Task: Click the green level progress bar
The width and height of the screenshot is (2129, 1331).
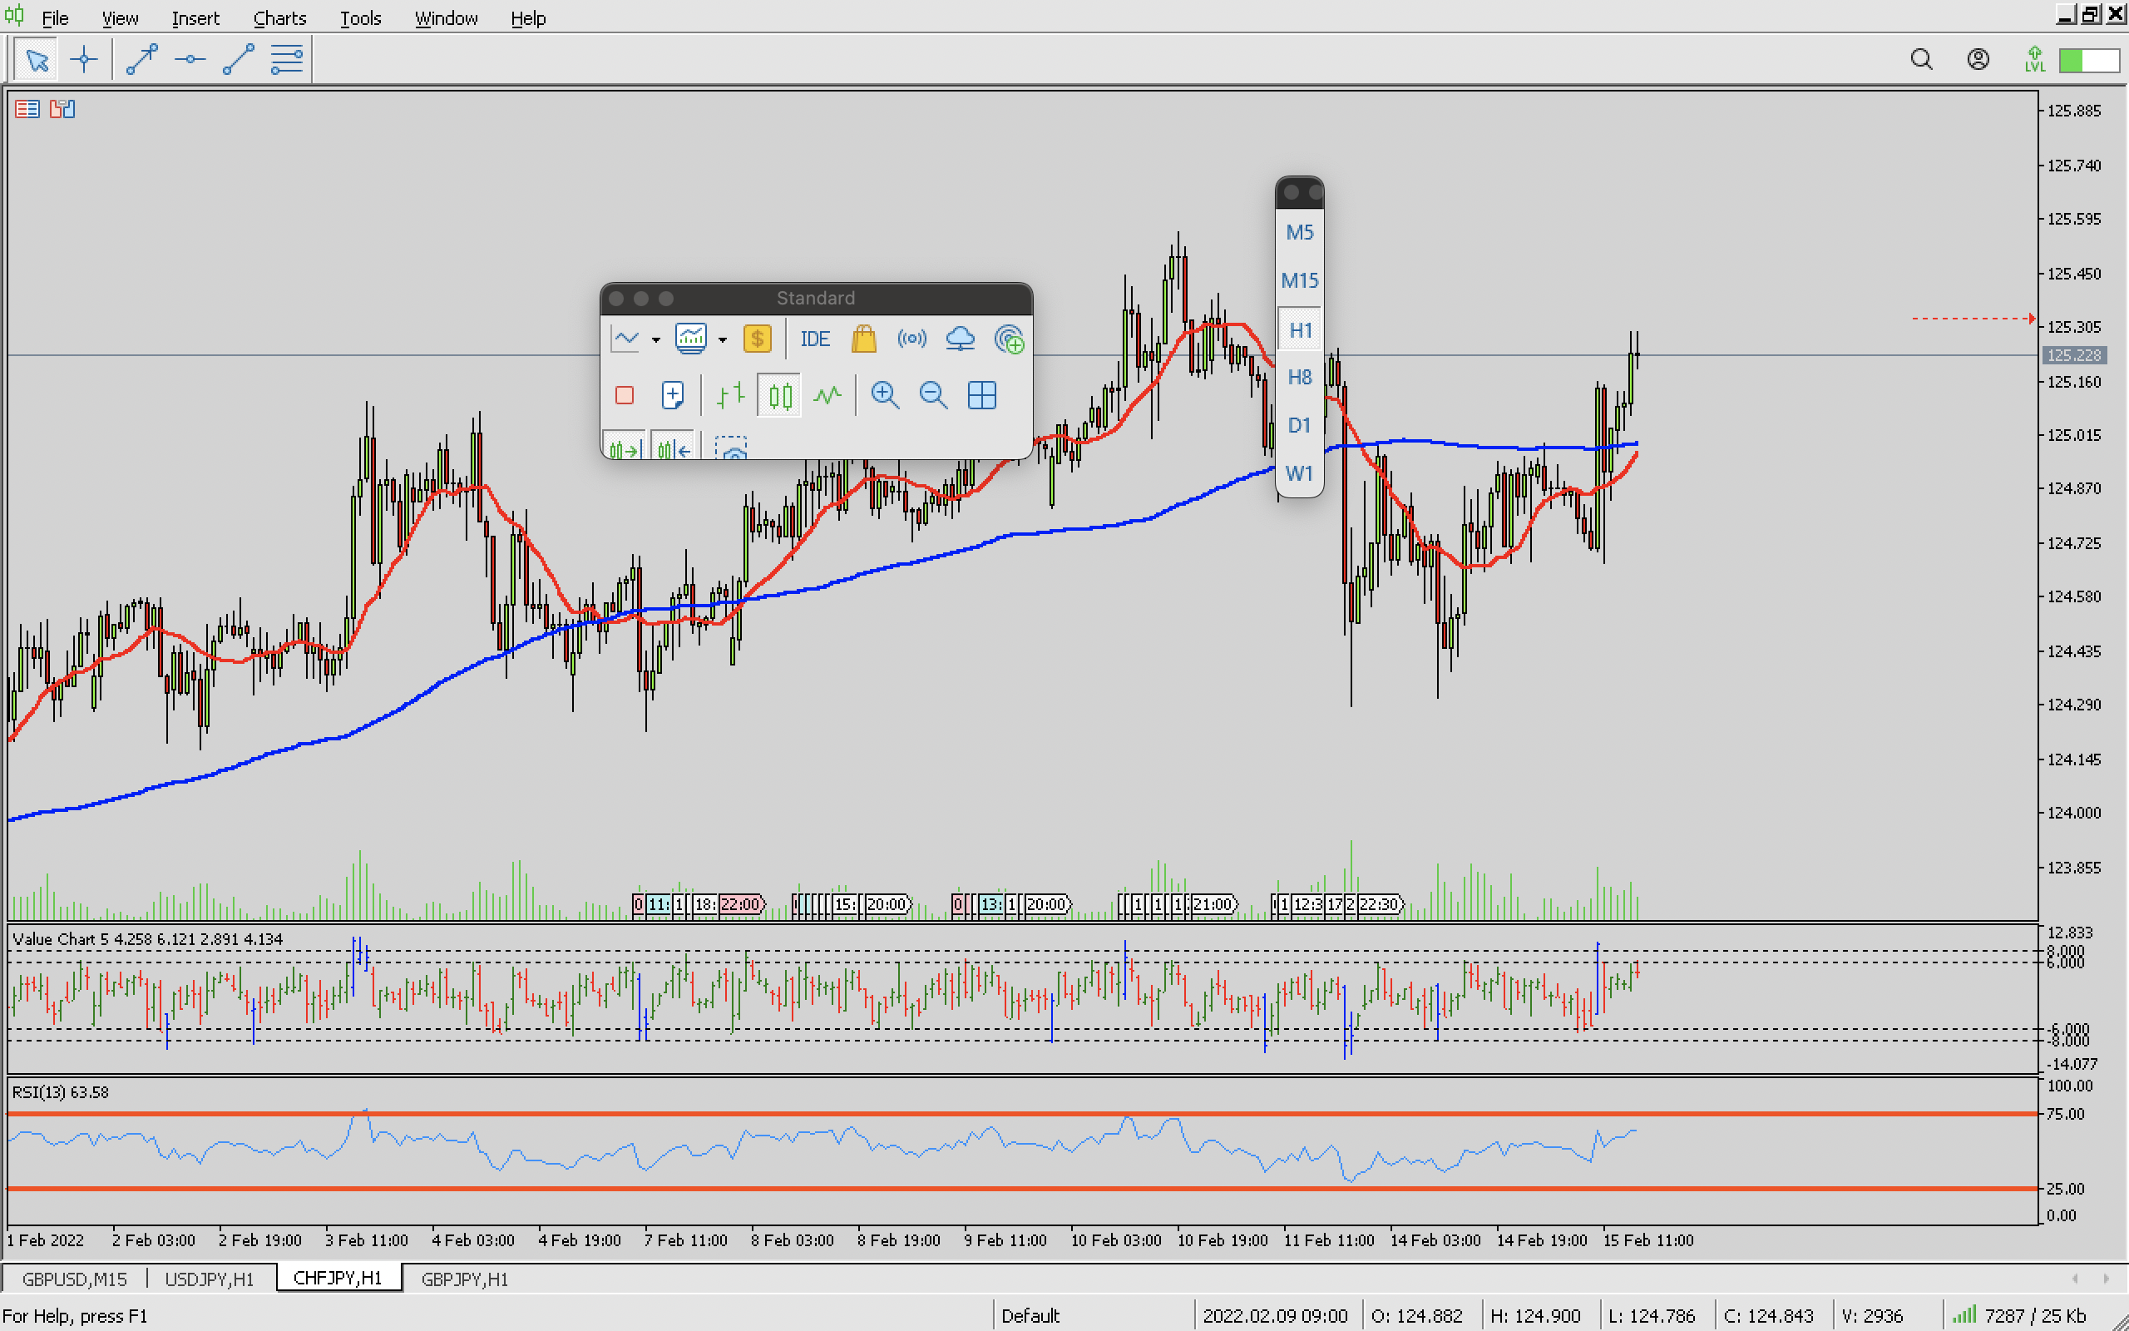Action: pos(2088,60)
